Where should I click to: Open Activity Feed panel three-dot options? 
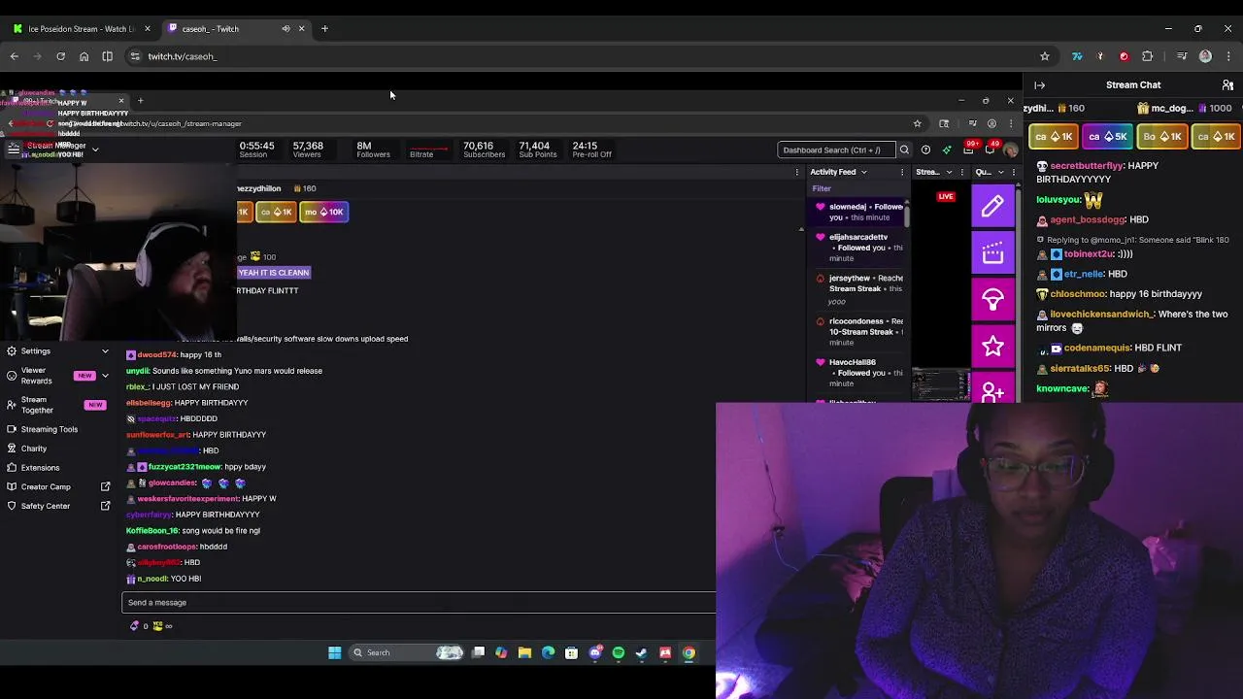pyautogui.click(x=902, y=172)
